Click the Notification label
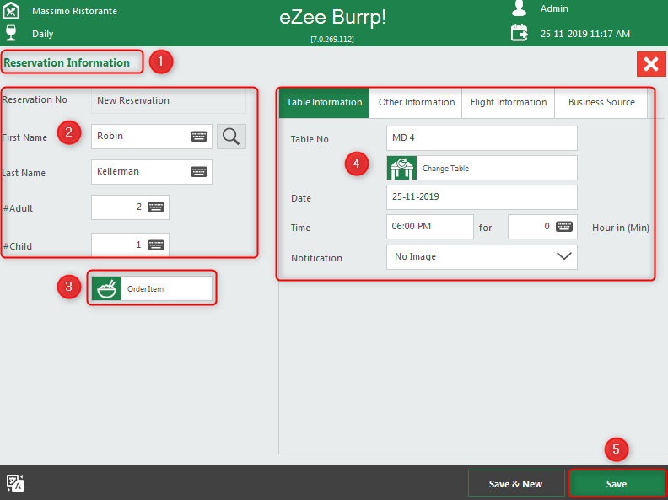Screen dimensions: 668x500 pyautogui.click(x=316, y=258)
